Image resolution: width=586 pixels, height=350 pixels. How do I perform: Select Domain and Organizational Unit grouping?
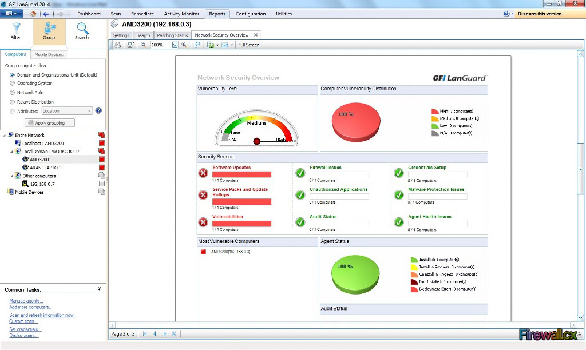13,75
